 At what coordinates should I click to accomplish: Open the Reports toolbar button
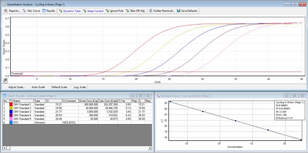13,11
